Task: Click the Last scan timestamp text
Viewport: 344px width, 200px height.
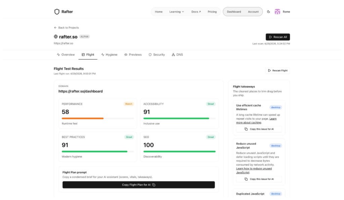Action: (x=271, y=44)
